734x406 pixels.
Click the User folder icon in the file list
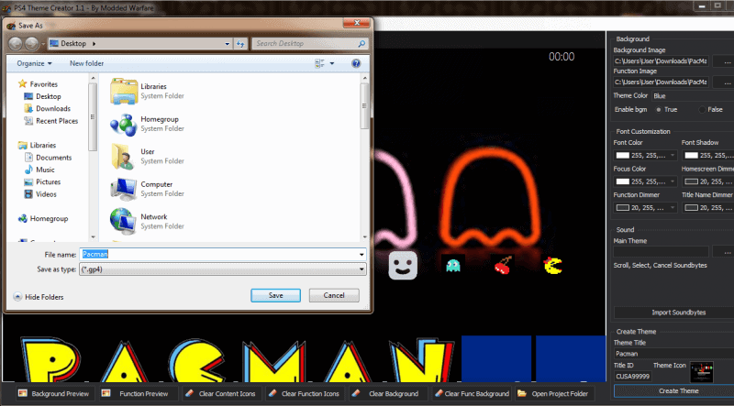tap(123, 156)
